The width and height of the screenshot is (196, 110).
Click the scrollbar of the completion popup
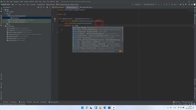pyautogui.click(x=123, y=34)
